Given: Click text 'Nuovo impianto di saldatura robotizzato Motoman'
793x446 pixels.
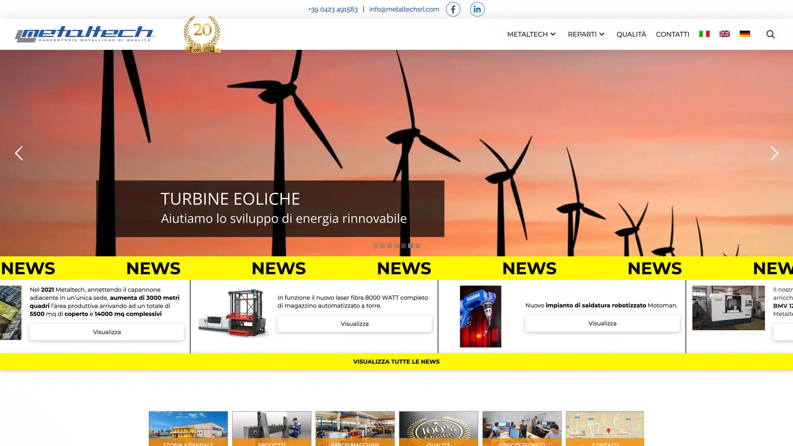Looking at the screenshot, I should pos(601,306).
